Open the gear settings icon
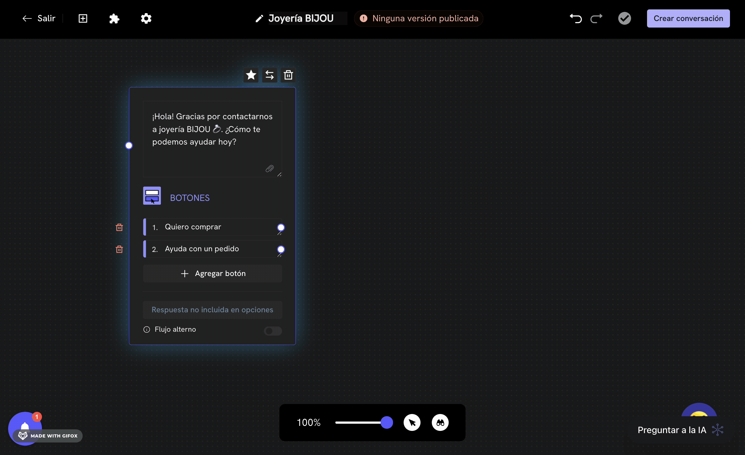The image size is (745, 455). click(146, 18)
